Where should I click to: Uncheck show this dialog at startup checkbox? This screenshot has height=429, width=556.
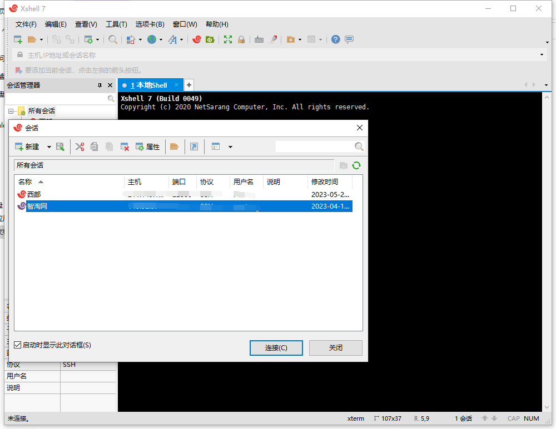pos(17,345)
